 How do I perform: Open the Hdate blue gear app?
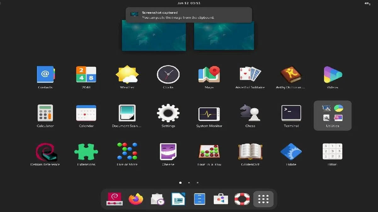pos(291,154)
